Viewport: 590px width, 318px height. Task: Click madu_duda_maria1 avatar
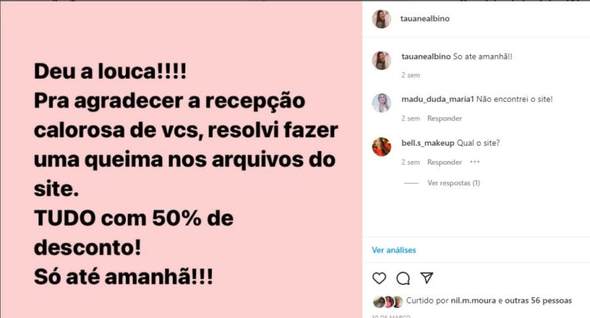click(382, 103)
